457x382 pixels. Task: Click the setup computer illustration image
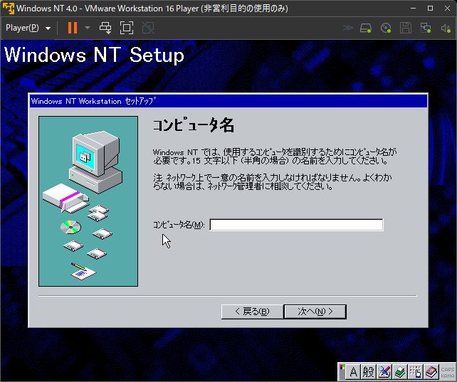pyautogui.click(x=88, y=201)
